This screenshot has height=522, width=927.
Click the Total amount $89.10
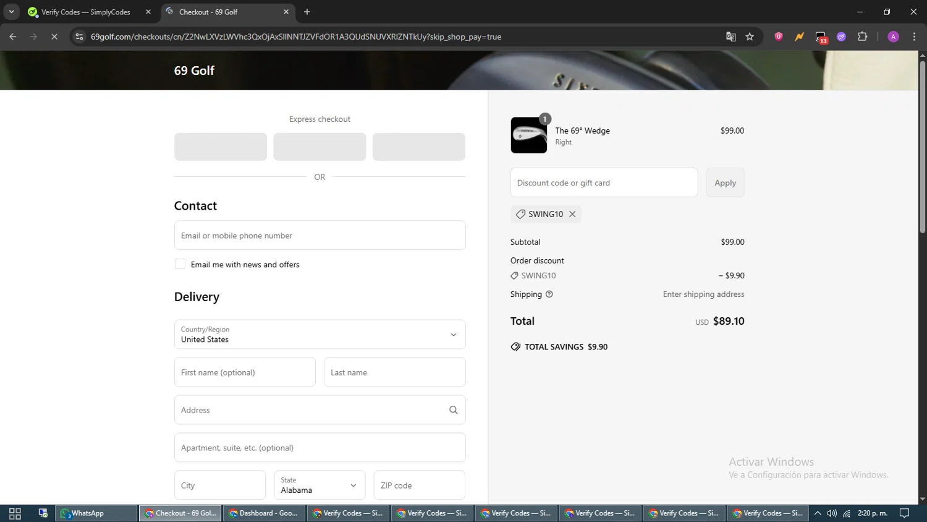729,321
